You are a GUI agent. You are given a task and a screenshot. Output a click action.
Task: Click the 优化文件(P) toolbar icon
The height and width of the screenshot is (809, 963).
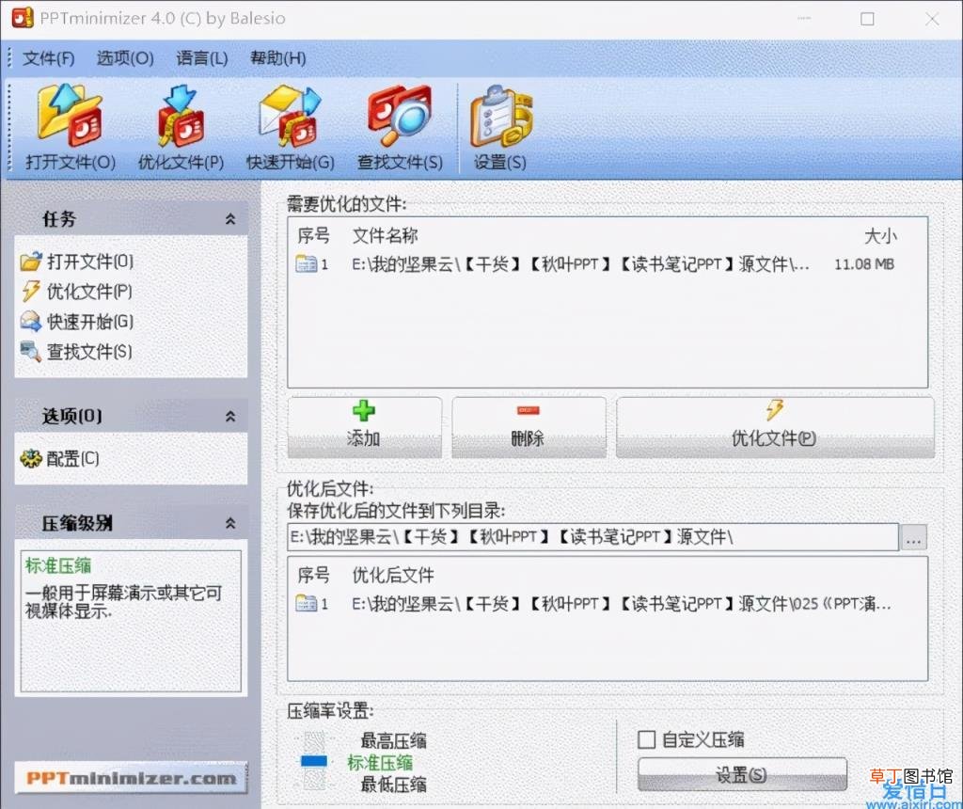coord(180,116)
